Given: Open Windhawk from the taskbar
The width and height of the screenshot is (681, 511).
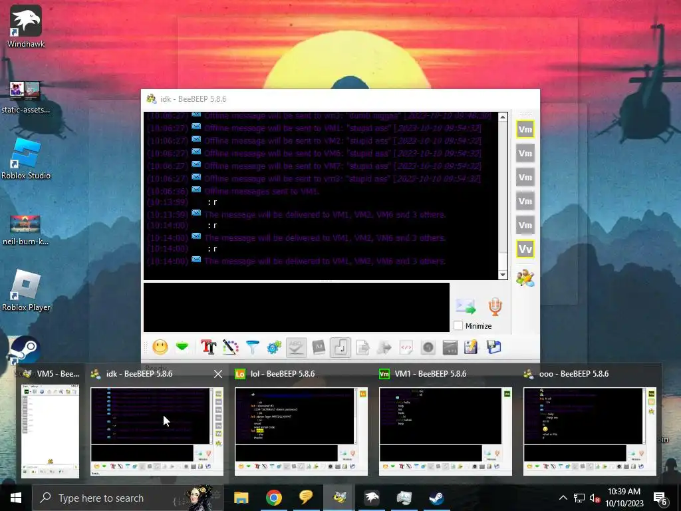Looking at the screenshot, I should pos(371,498).
